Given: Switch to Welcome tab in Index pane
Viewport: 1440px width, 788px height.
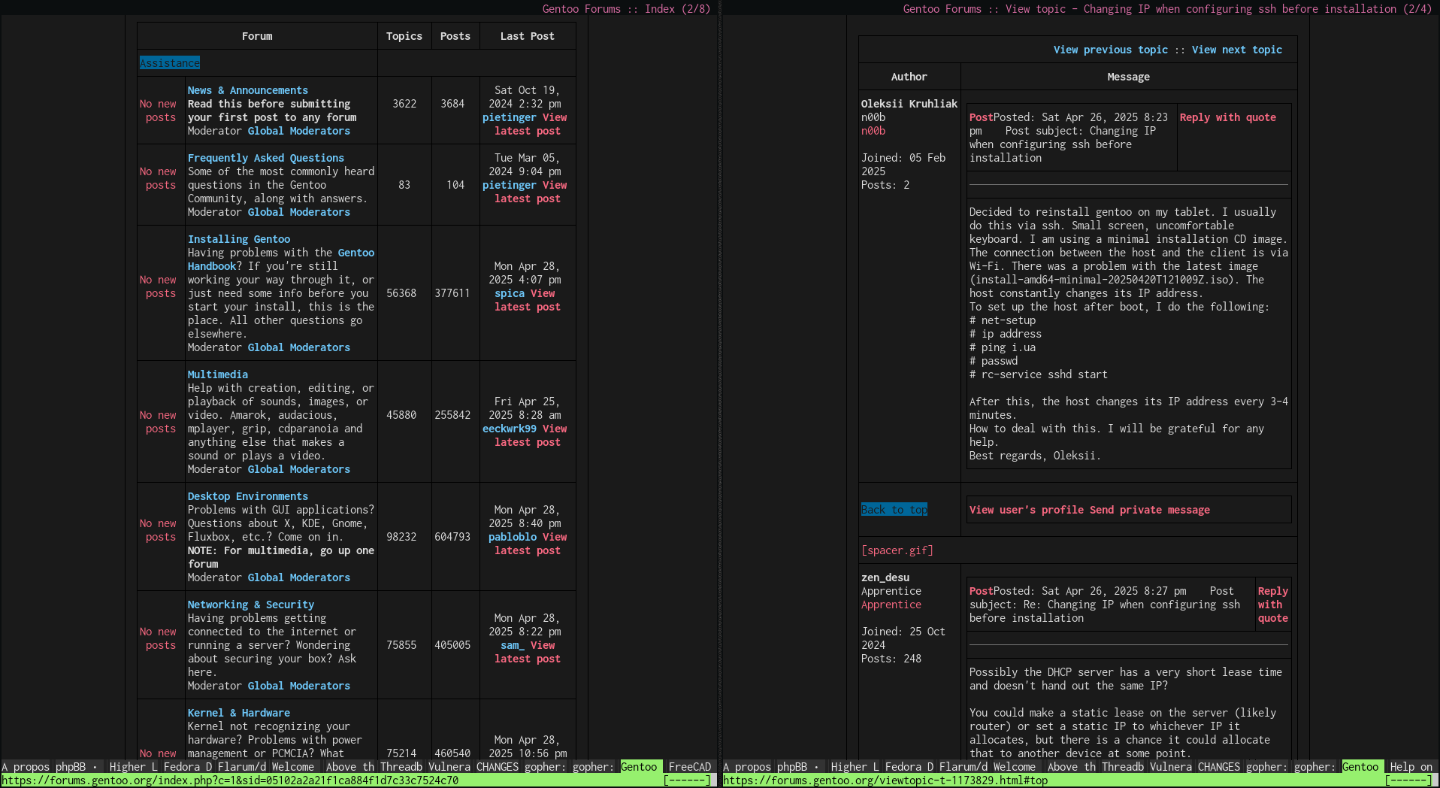Looking at the screenshot, I should (292, 767).
